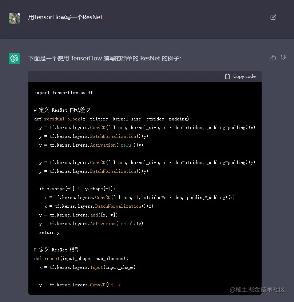Click the 'residual_block' function name
The image size is (294, 302).
click(62, 119)
